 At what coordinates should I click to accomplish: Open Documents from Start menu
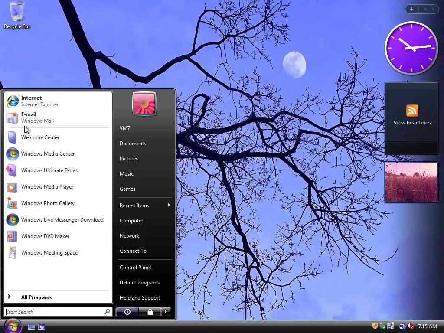point(145,143)
